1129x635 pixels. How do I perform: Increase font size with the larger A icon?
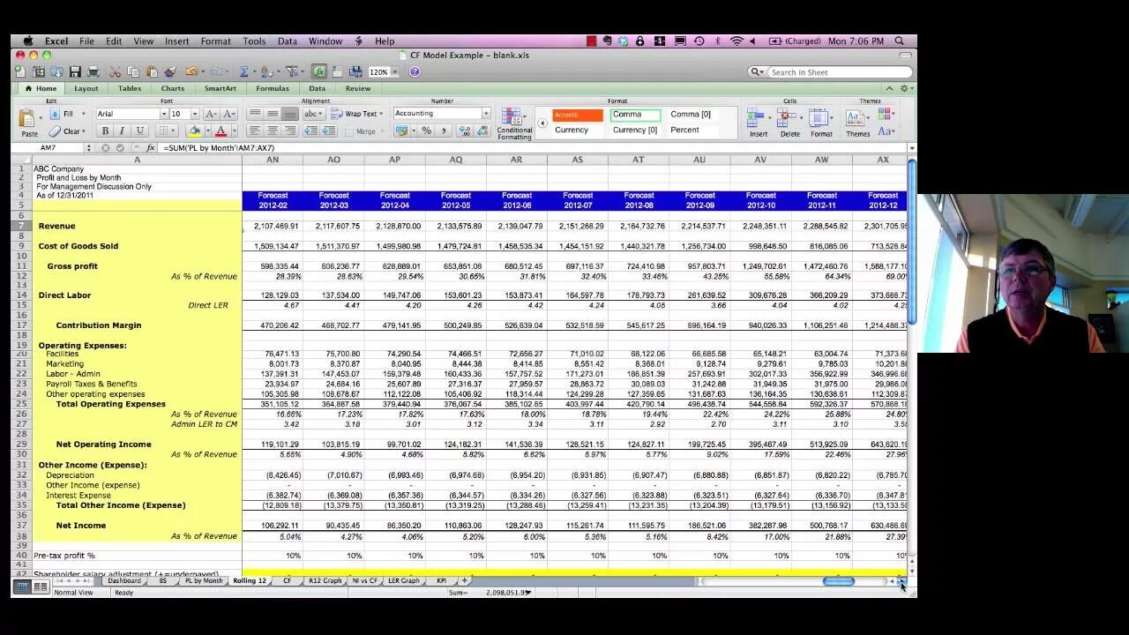coord(210,114)
